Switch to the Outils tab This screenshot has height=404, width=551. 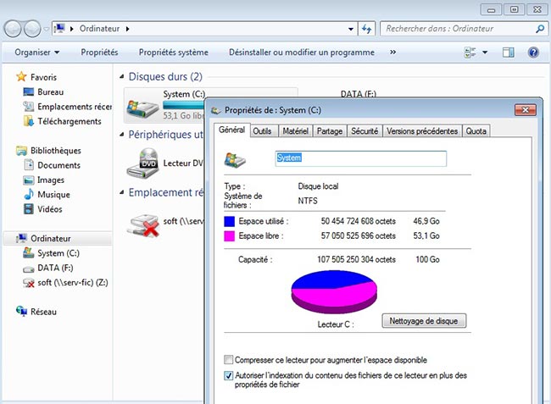pyautogui.click(x=262, y=131)
